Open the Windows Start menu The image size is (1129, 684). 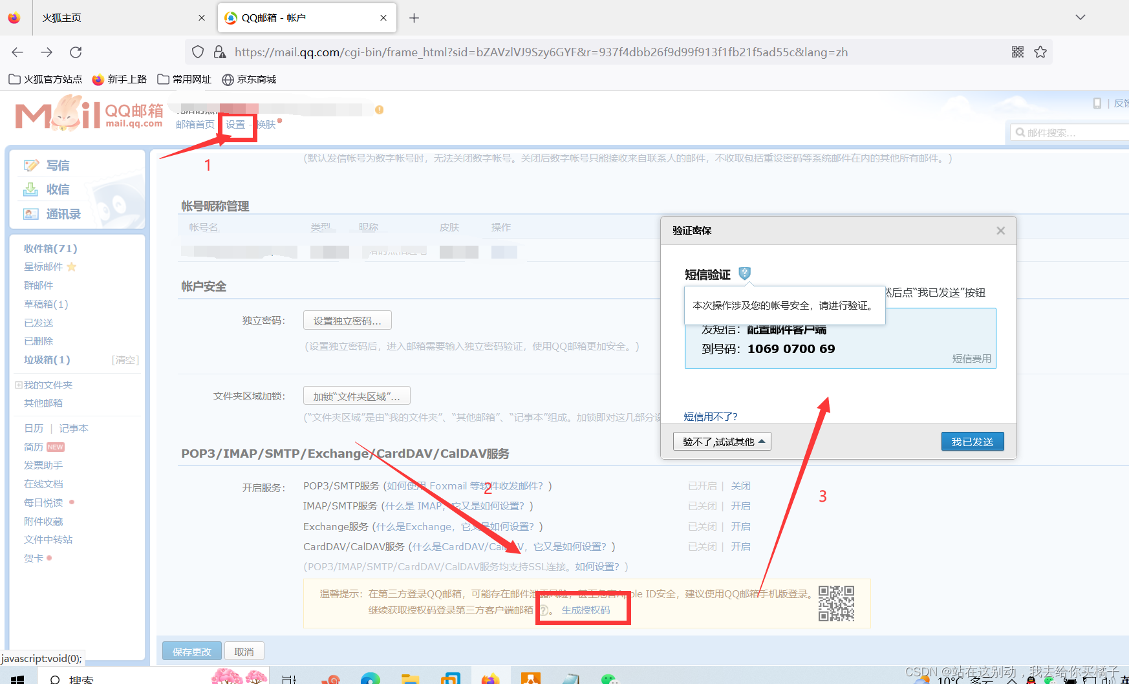coord(17,678)
